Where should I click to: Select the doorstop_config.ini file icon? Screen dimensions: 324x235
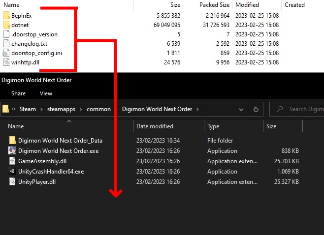point(6,53)
